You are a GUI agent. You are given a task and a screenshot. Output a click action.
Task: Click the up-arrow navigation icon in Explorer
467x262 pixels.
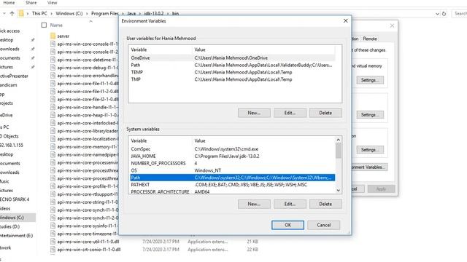tap(12, 13)
